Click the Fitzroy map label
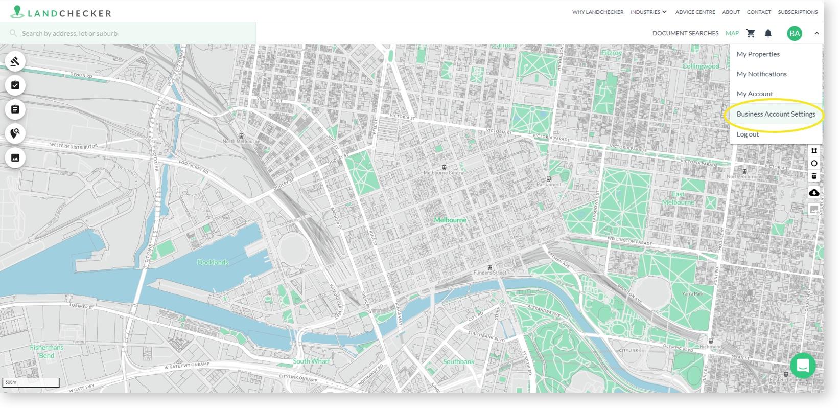Image resolution: width=840 pixels, height=408 pixels. coord(612,53)
